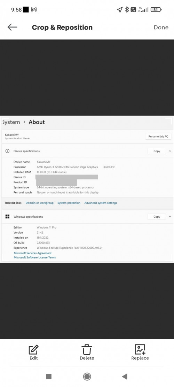Click the 3.60 GHz processor speed

[109, 167]
